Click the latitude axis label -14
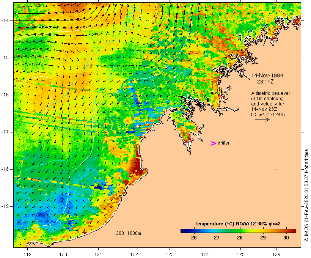Viewport: 311px width, 258px height. [5, 20]
